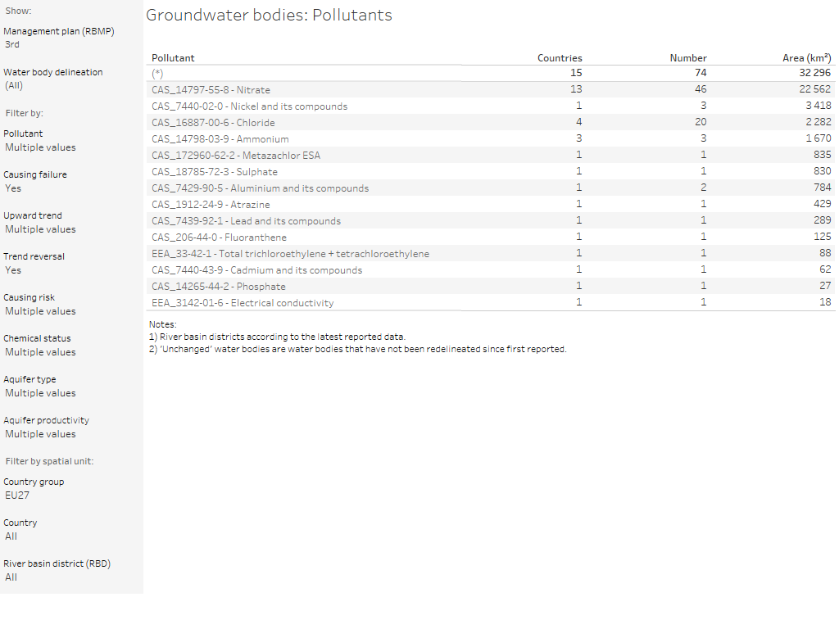This screenshot has width=839, height=629.
Task: Click the Chloride area value 2 282
Action: (819, 122)
